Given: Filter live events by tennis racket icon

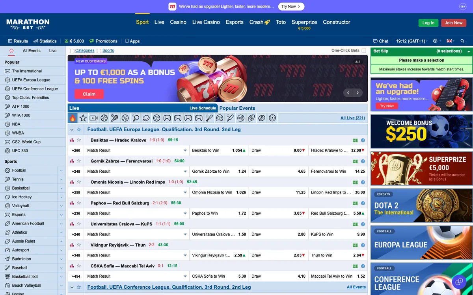Looking at the screenshot, I should [x=114, y=118].
